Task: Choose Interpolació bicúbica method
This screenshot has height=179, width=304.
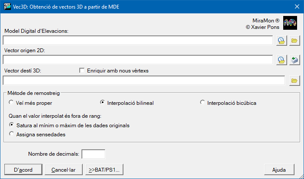Action: click(x=202, y=103)
